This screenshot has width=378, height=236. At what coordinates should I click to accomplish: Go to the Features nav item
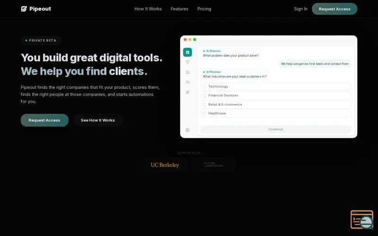pyautogui.click(x=180, y=9)
